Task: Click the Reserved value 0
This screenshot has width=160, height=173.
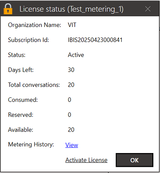Action: (x=69, y=115)
